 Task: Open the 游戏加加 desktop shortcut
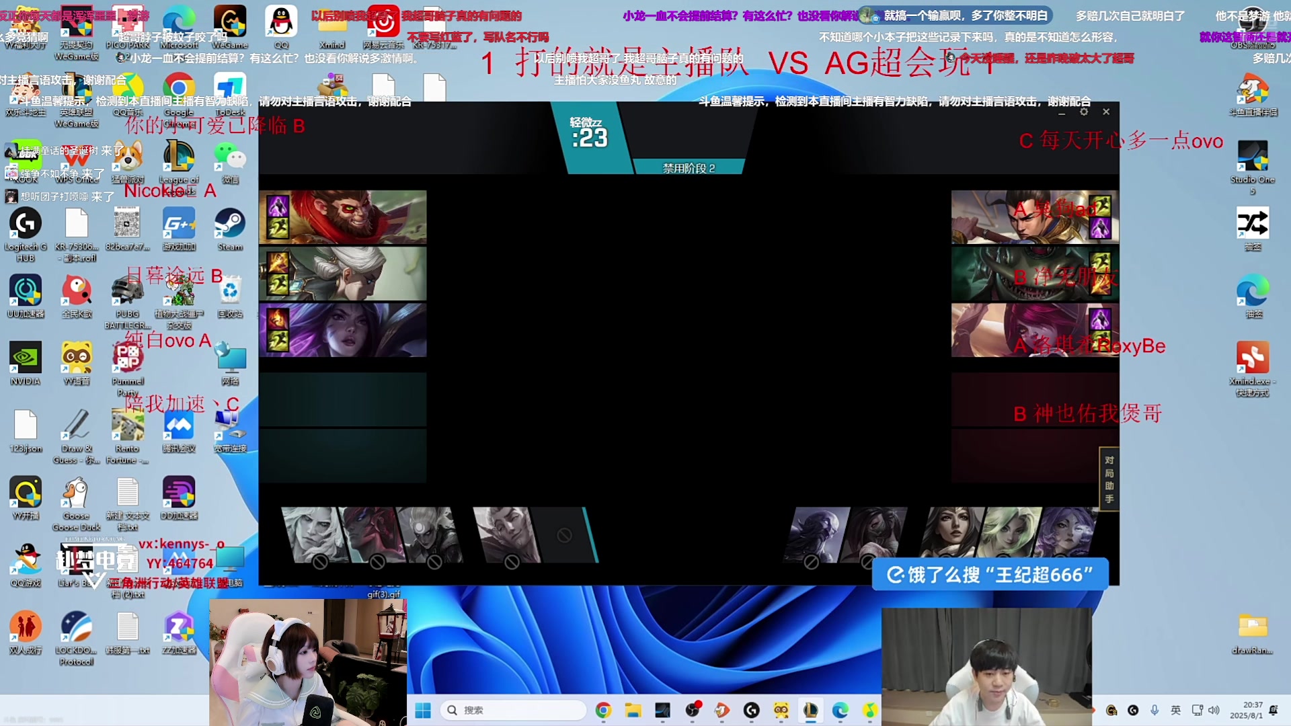179,230
